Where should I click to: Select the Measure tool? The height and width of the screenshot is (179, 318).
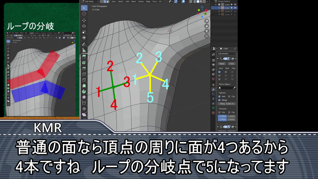84,50
